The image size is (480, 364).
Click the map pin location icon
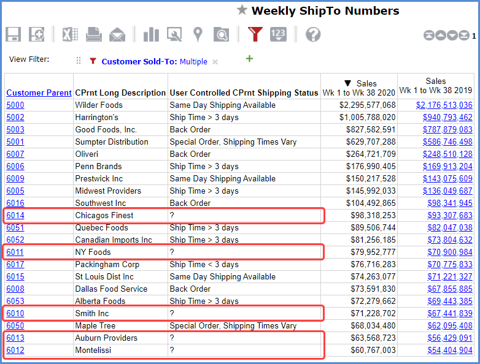198,34
